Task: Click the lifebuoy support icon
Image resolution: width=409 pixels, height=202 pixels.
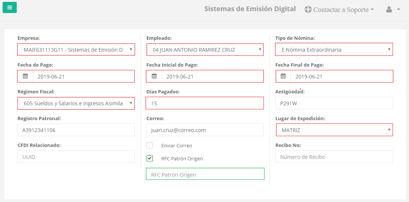Action: pos(308,10)
